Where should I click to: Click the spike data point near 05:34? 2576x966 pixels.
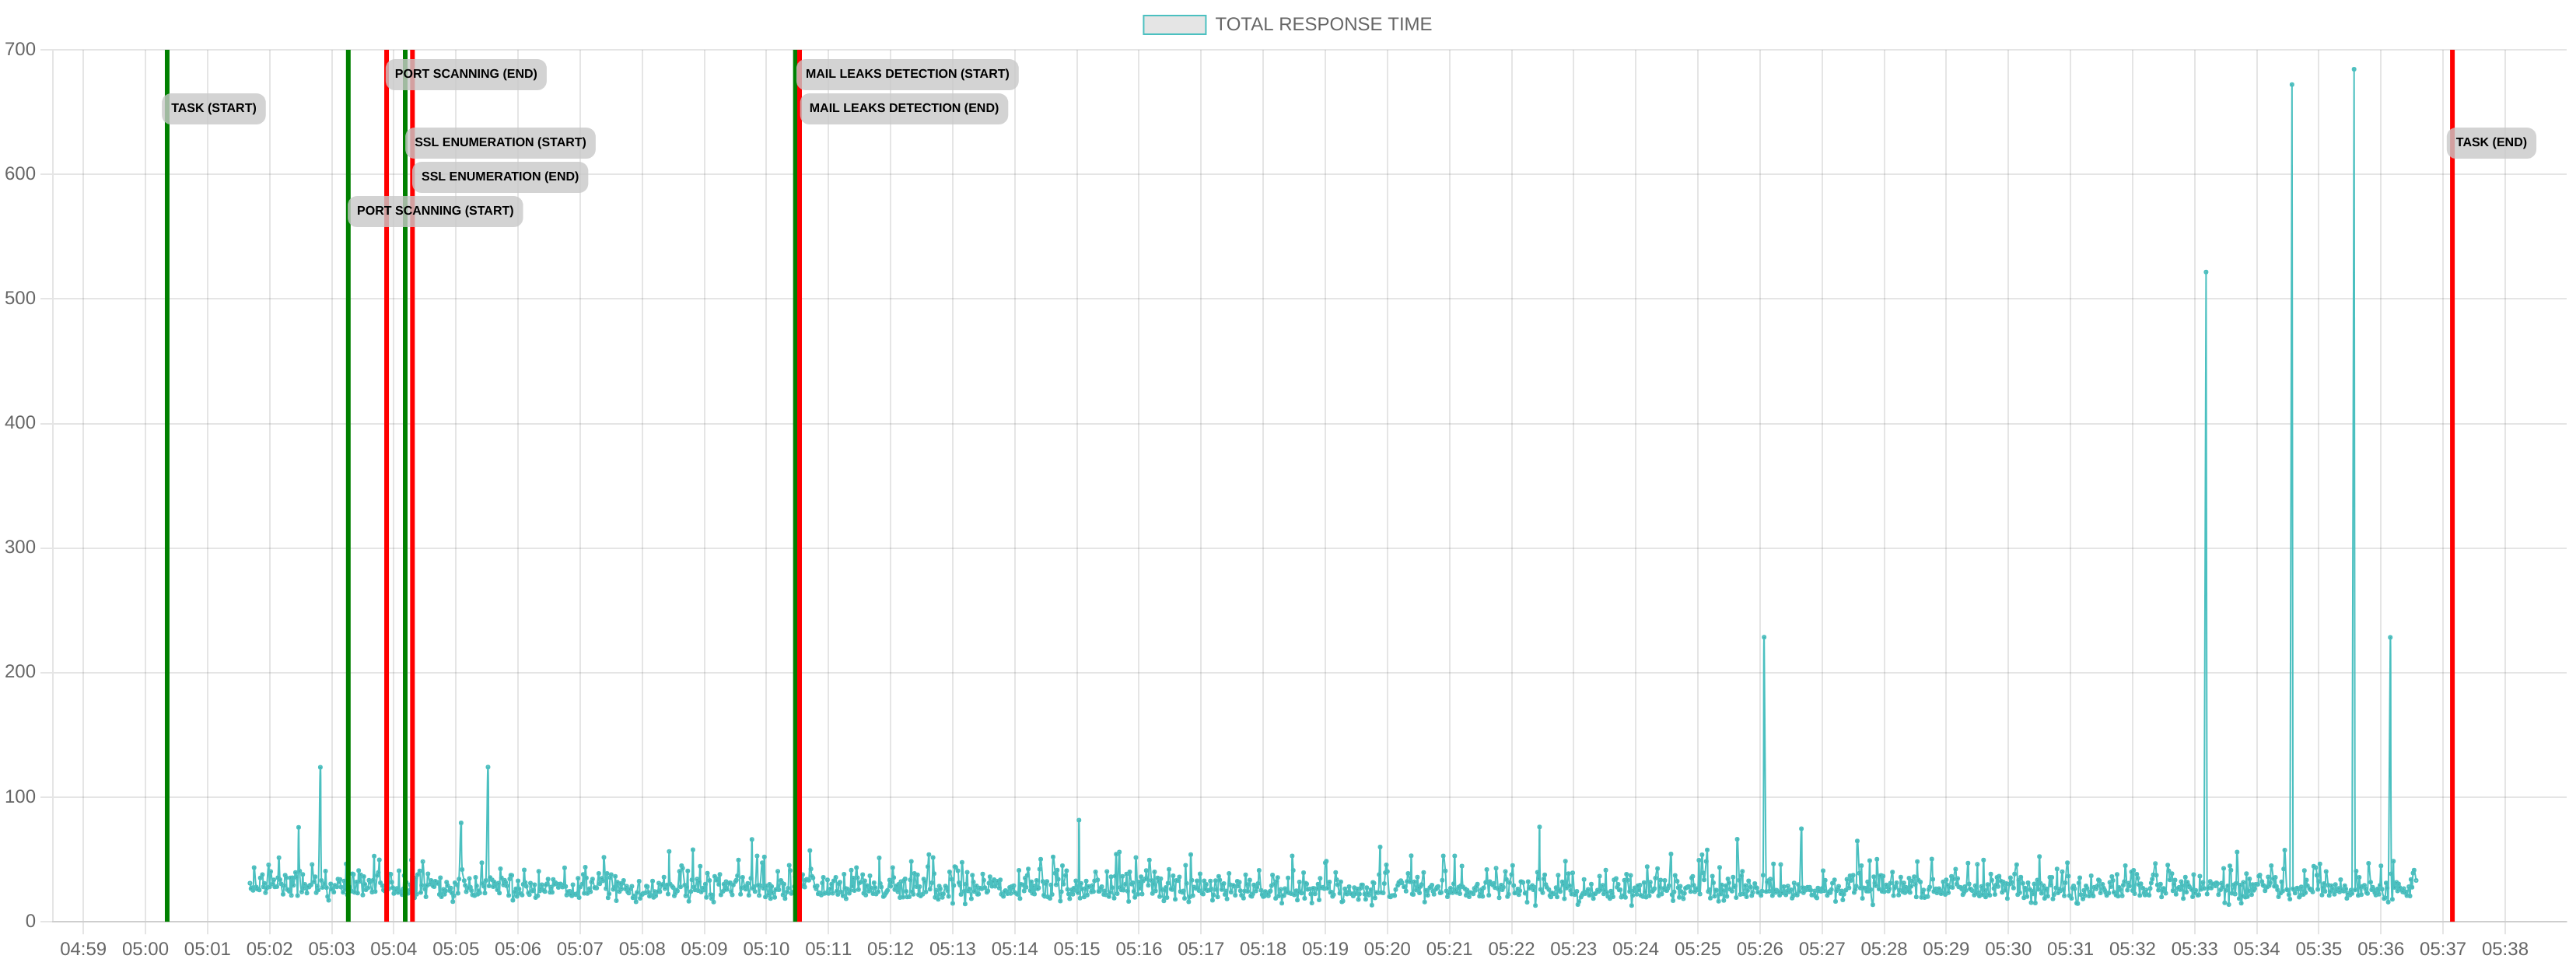tap(2291, 85)
